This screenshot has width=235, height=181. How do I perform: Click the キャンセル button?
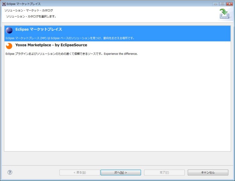click(208, 173)
